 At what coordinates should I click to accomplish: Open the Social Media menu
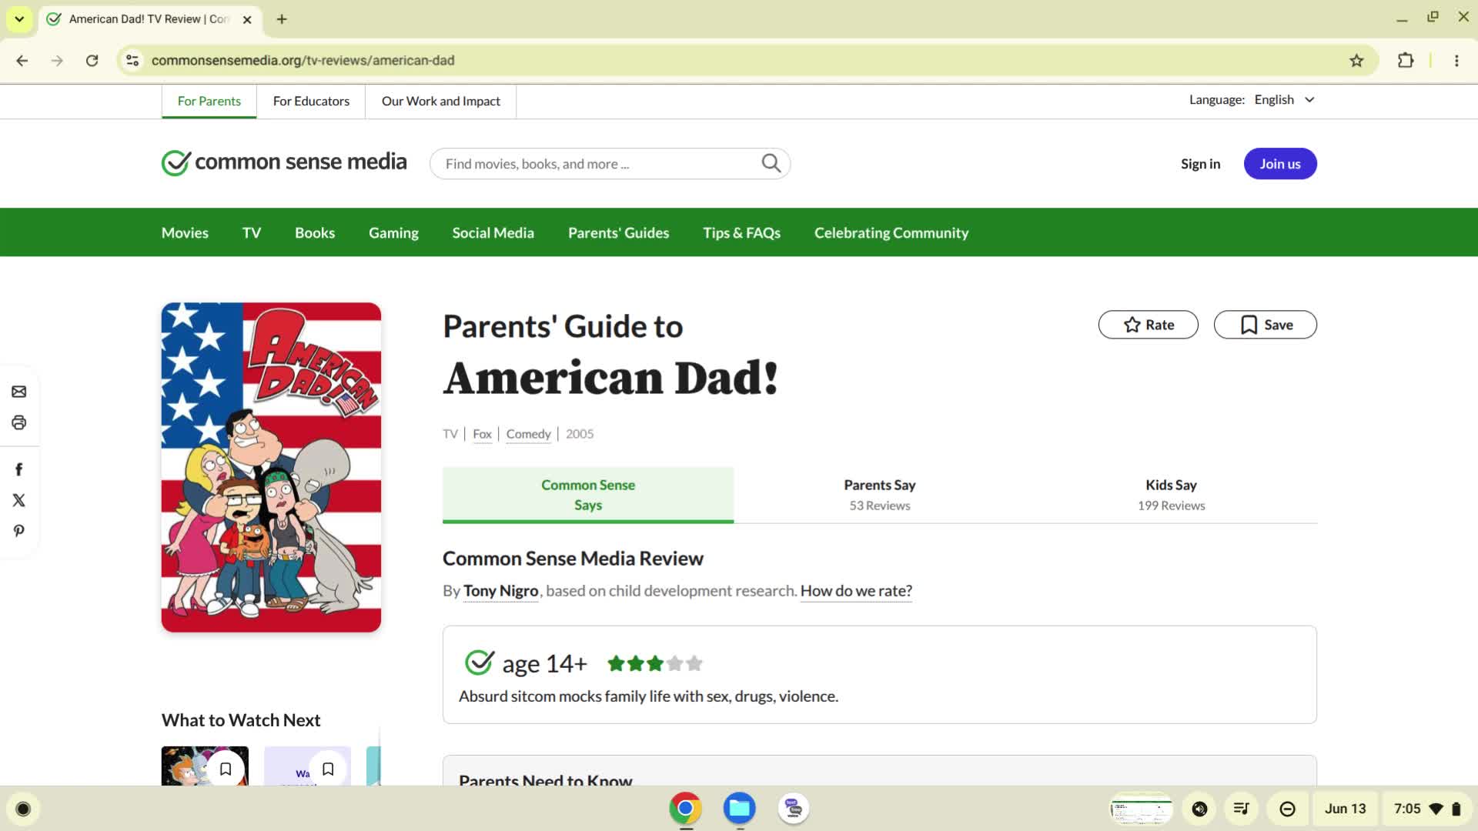493,232
